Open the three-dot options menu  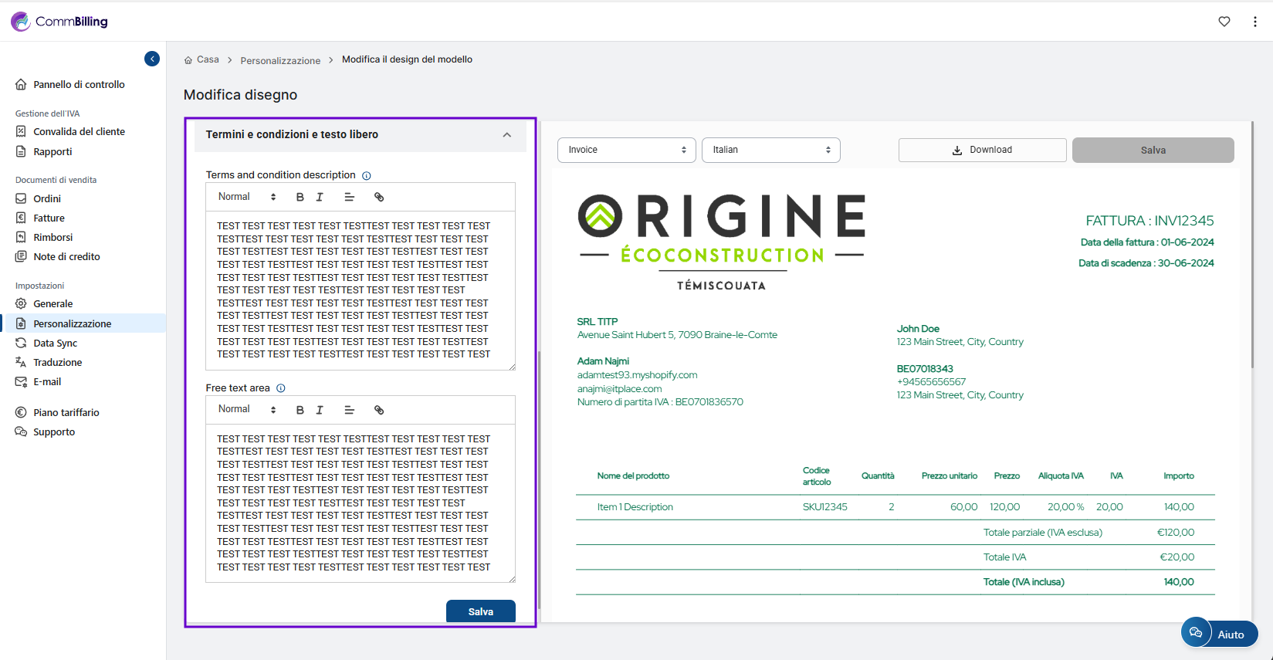(1254, 22)
